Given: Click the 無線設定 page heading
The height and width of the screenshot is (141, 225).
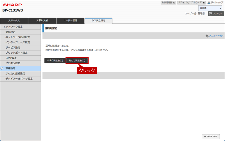Looking at the screenshot, I should click(x=51, y=28).
